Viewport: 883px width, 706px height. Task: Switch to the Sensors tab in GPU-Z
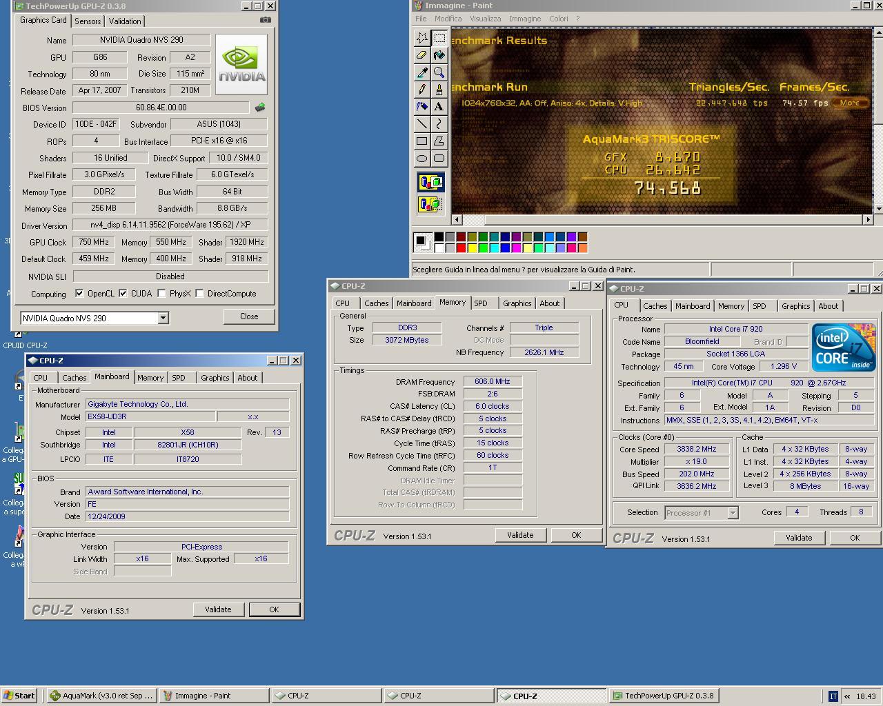[x=88, y=21]
